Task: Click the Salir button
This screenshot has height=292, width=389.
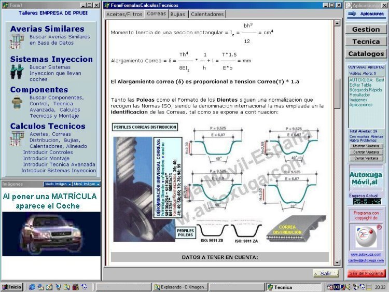Action: point(326,273)
